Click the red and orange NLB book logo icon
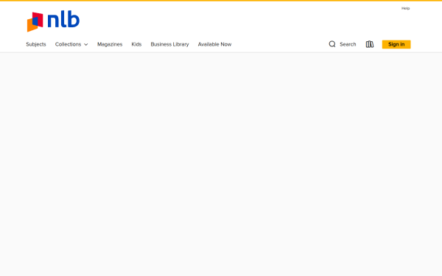This screenshot has width=442, height=276. click(x=35, y=21)
